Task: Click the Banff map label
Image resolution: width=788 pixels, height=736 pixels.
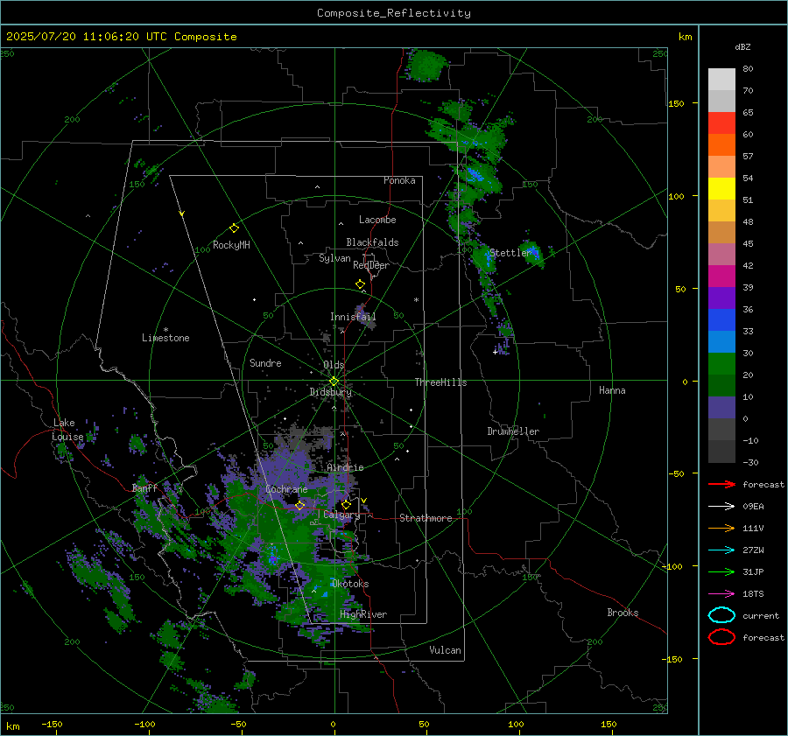Action: point(144,488)
